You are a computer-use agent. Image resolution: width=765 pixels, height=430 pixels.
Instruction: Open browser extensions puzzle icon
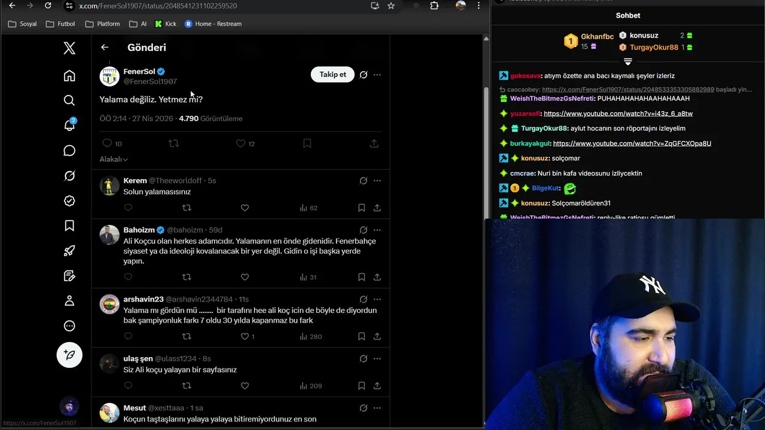(434, 5)
